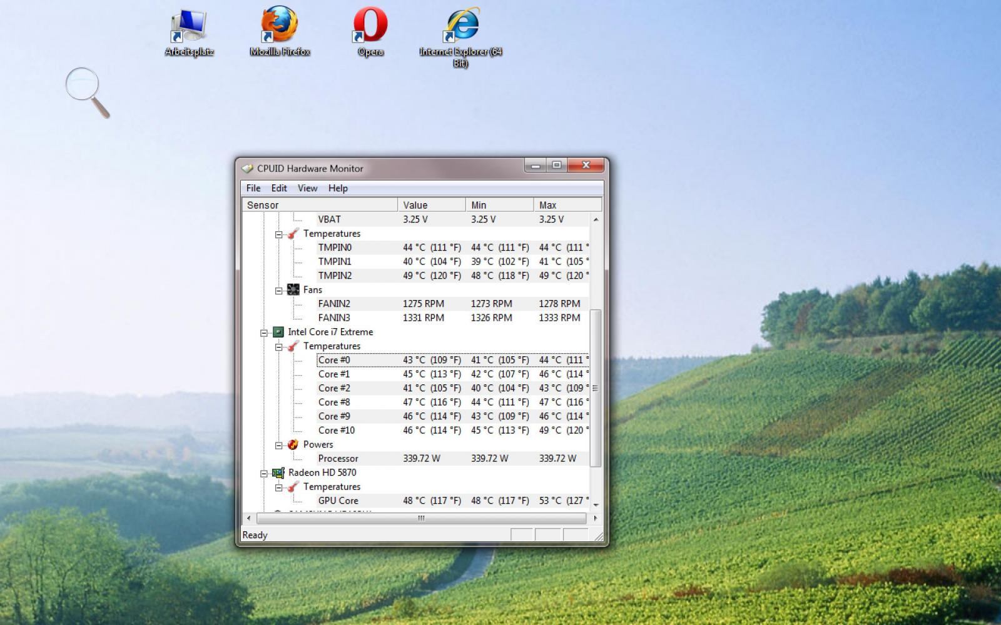The width and height of the screenshot is (1001, 625).
Task: Click the Min column header
Action: click(x=500, y=205)
